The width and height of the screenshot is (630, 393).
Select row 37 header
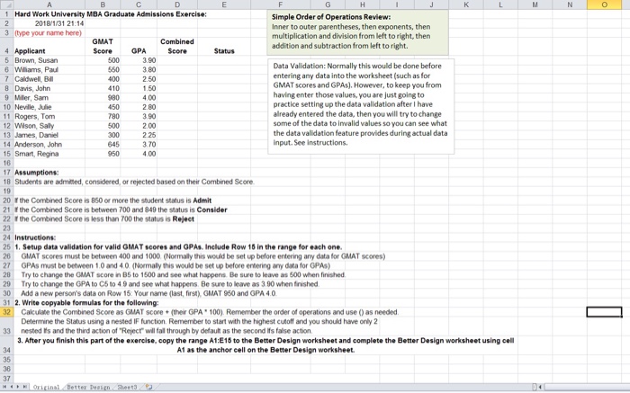pyautogui.click(x=6, y=378)
